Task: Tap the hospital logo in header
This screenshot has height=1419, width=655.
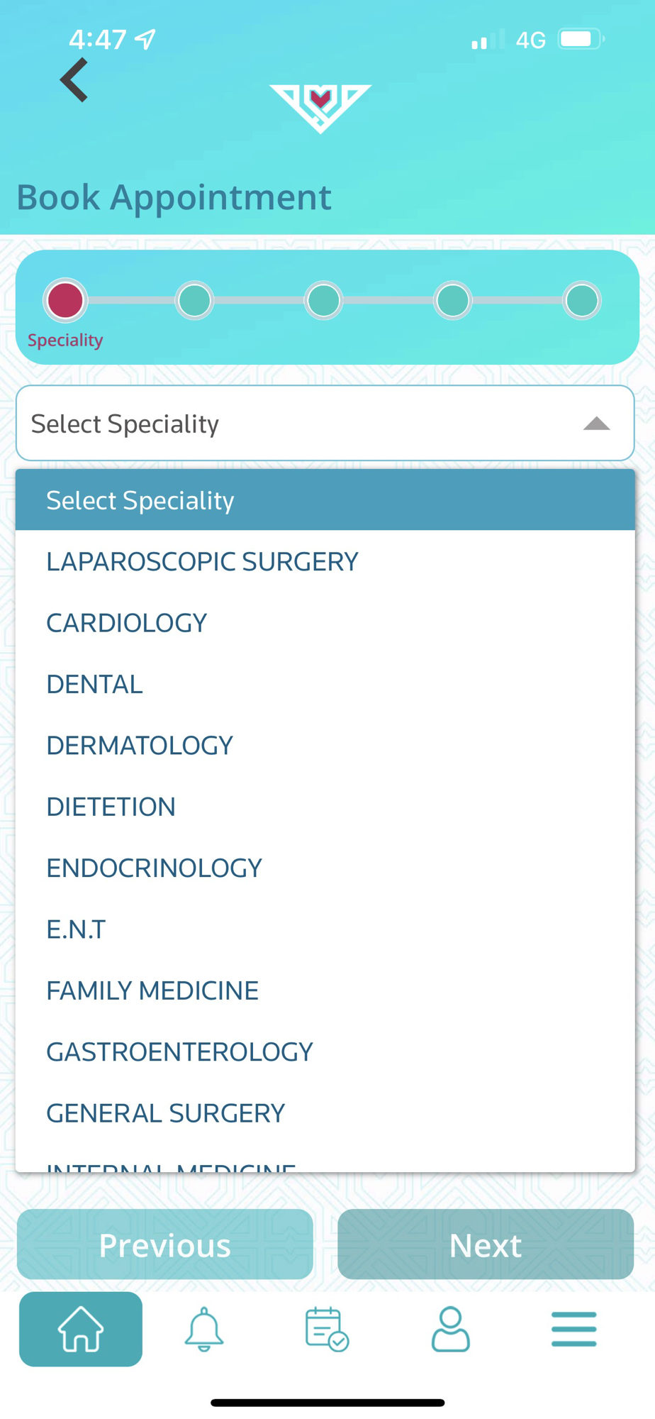Action: pos(320,107)
